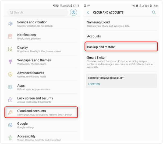Select the Accounts entry
Image resolution: width=163 pixels, height=144 pixels.
121,36
